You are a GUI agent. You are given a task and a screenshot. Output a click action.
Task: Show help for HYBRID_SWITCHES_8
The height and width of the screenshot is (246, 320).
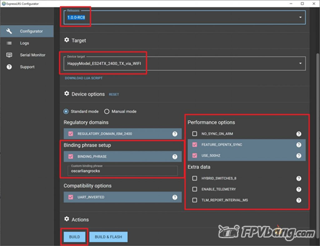pos(299,179)
